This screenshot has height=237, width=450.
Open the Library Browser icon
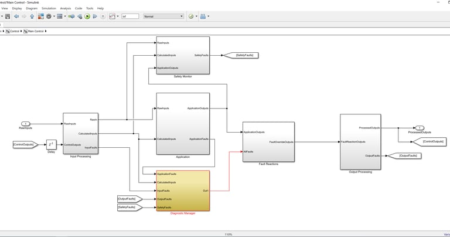point(41,16)
